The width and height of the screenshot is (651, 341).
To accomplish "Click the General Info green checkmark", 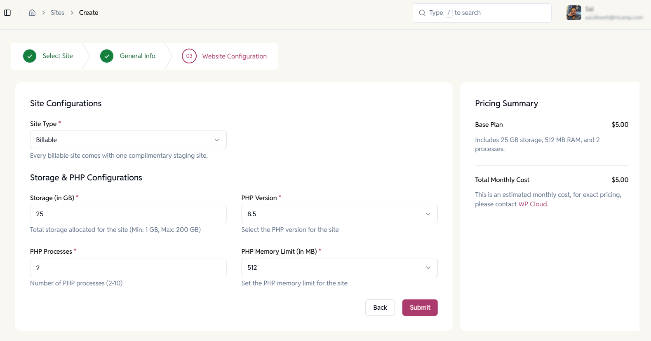I will (x=107, y=56).
